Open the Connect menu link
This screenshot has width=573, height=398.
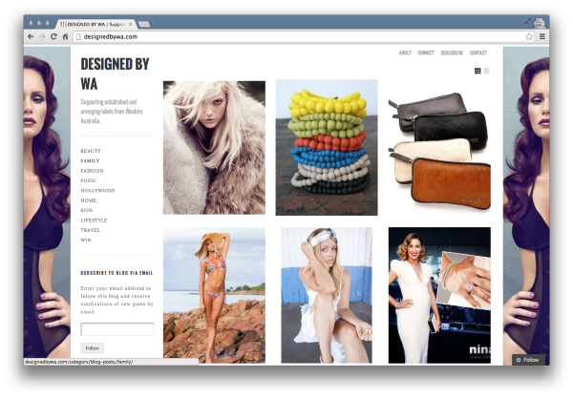426,52
